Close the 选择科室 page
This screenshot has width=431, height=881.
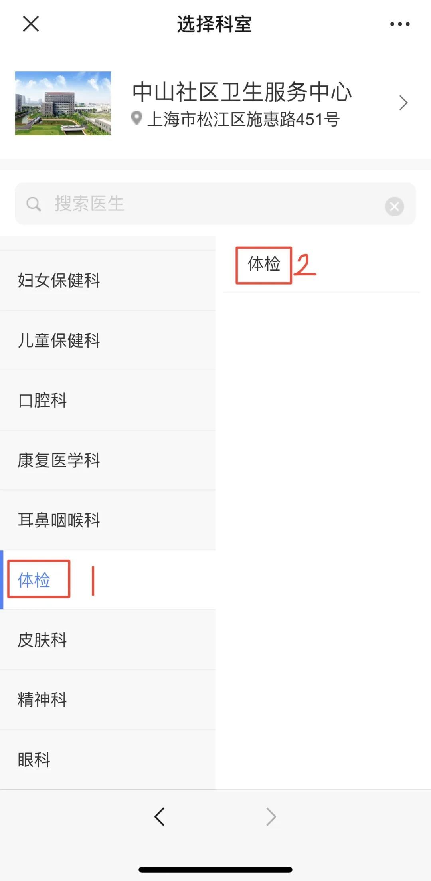click(x=30, y=24)
